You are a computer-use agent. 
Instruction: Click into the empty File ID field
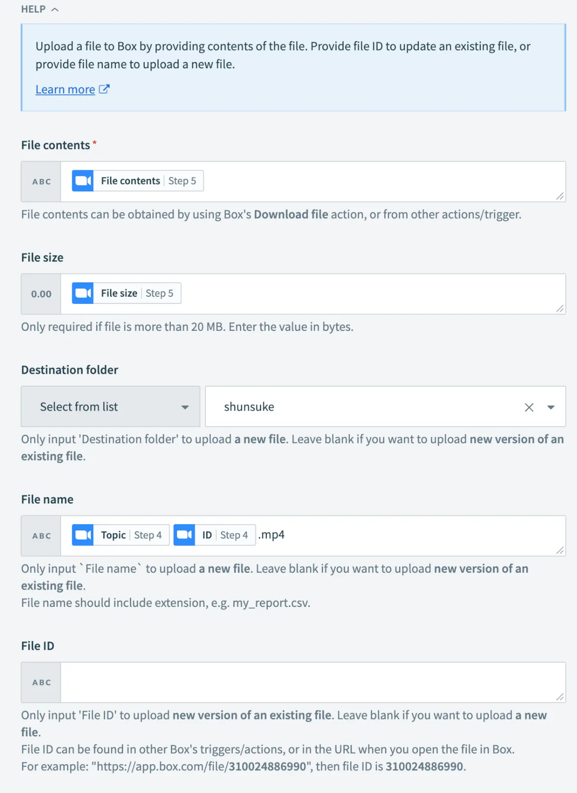(308, 682)
